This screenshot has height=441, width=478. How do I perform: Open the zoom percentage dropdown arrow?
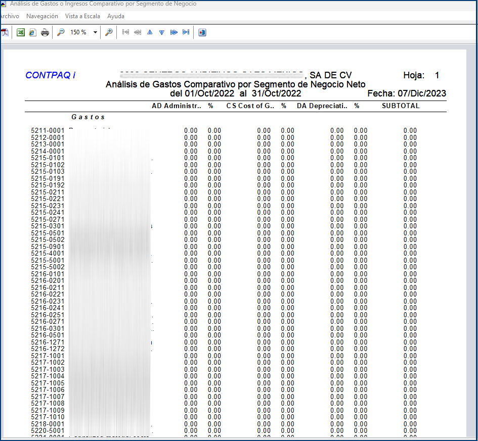(95, 32)
